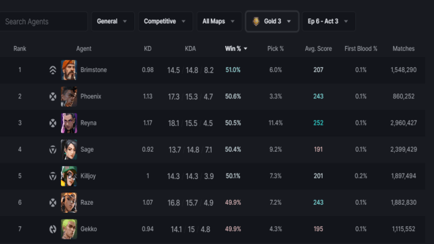The width and height of the screenshot is (434, 244).
Task: Open the Brimstone agent name link
Action: [x=94, y=70]
